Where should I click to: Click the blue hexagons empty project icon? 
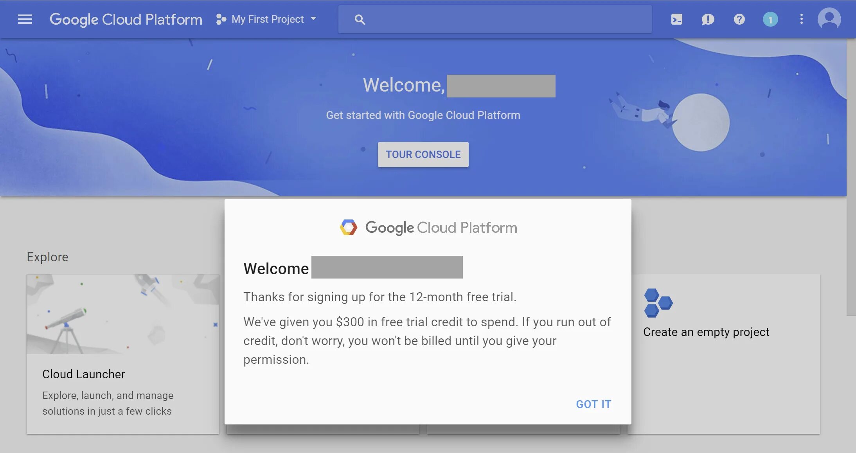pos(658,303)
